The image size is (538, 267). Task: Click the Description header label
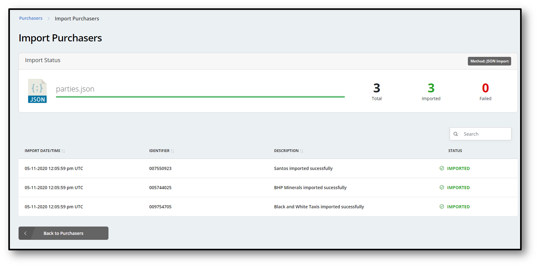pos(286,151)
